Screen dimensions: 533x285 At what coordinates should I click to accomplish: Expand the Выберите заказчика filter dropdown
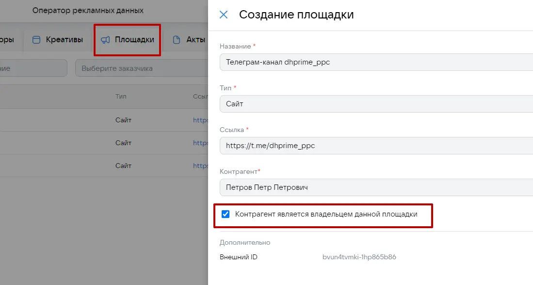coord(141,68)
